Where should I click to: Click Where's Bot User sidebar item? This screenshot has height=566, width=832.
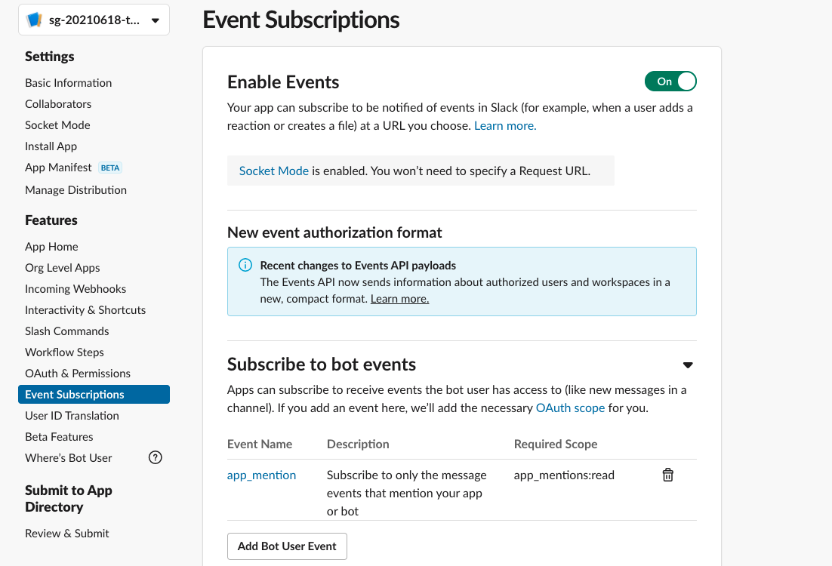(x=69, y=458)
